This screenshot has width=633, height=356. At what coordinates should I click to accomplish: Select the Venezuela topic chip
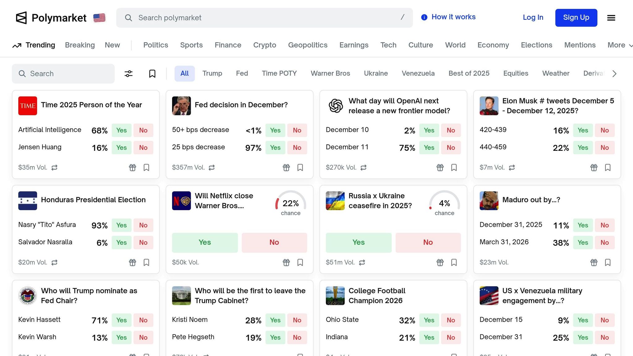[x=418, y=74]
